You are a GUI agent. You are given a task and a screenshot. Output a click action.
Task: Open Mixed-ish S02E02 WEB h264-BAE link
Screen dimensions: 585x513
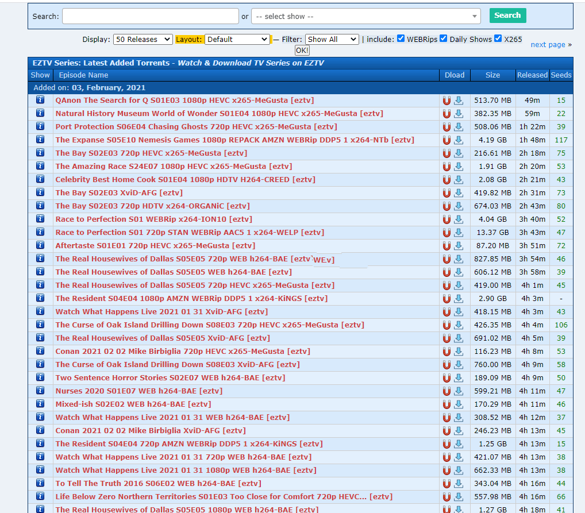click(x=133, y=404)
